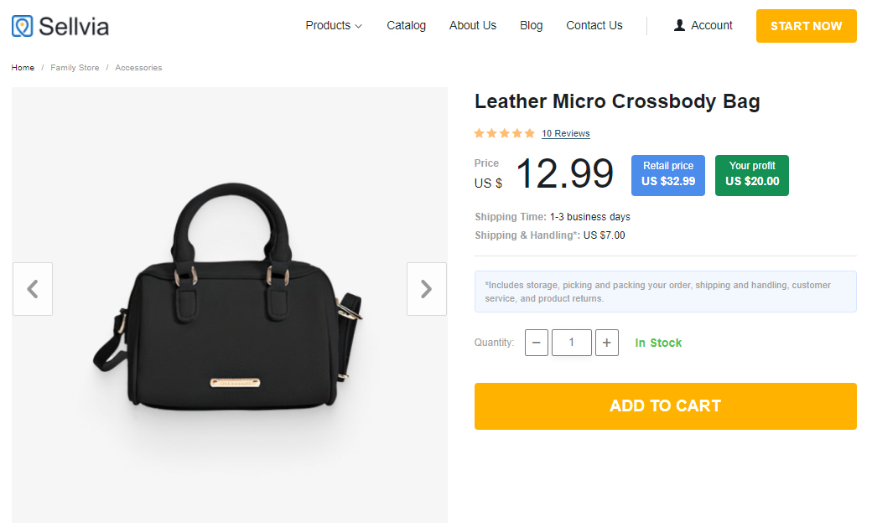Viewport: 872px width, 532px height.
Task: Go to Home breadcrumb link
Action: 23,68
